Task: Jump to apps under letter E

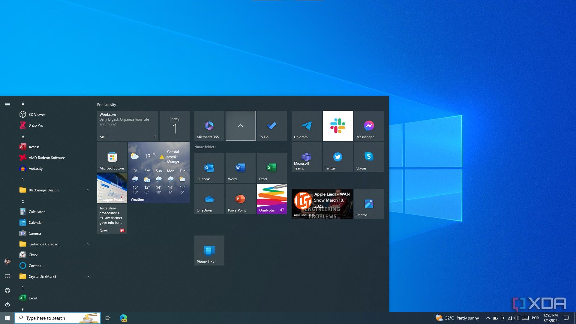Action: pyautogui.click(x=23, y=288)
